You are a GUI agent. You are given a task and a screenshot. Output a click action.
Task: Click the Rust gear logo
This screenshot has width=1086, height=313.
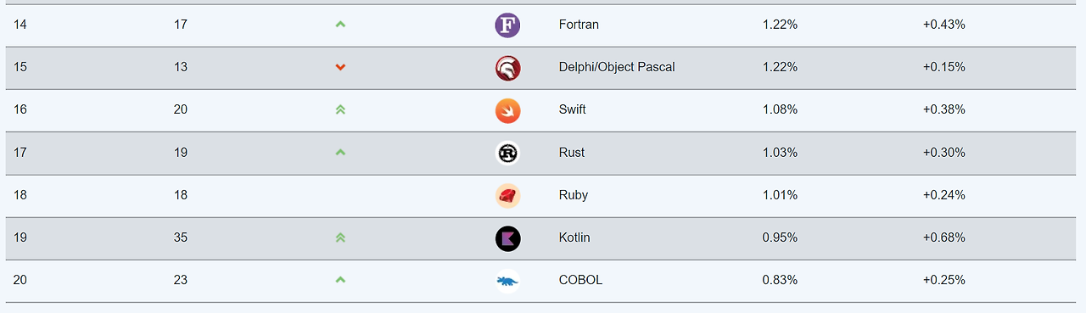(x=507, y=153)
